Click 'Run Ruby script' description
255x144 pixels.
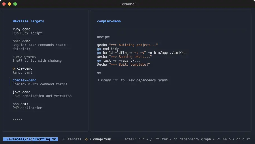pos(27,33)
